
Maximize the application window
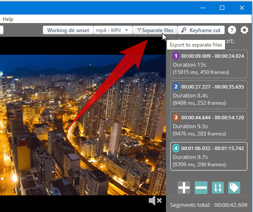click(x=222, y=8)
